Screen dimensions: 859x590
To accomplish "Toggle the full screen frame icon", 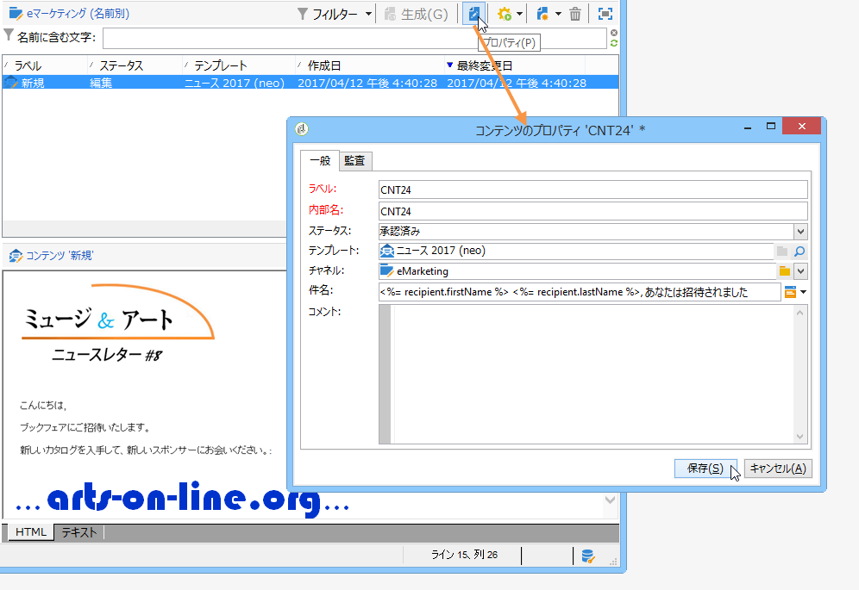I will tap(605, 15).
